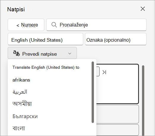Click the language list scrollbar
Viewport: 155px width, 136px height.
[x=93, y=92]
